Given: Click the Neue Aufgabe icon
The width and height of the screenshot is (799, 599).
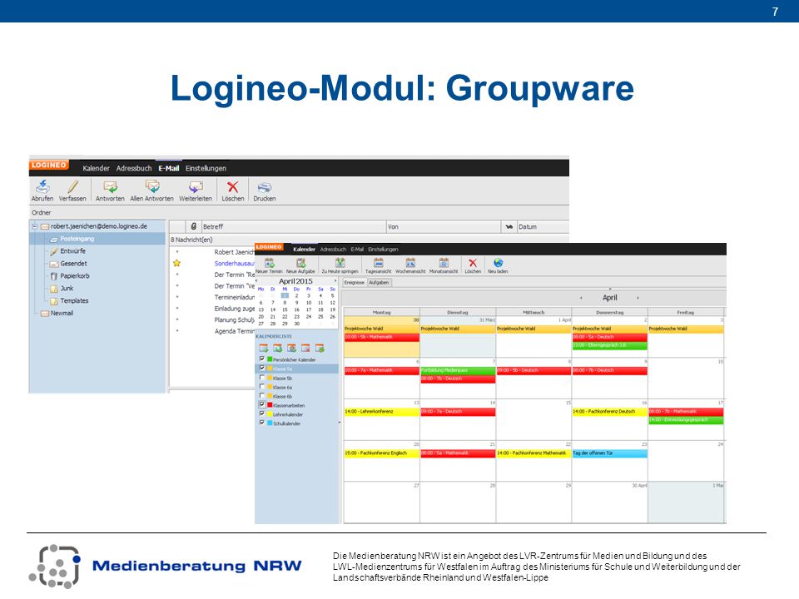Looking at the screenshot, I should pos(300,263).
